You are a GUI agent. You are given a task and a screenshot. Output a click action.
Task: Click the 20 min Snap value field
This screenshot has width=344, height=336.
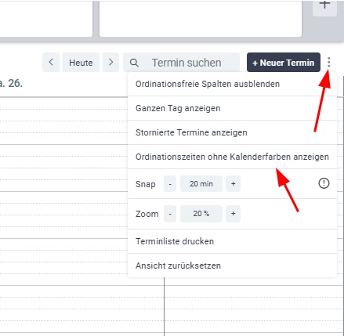201,184
